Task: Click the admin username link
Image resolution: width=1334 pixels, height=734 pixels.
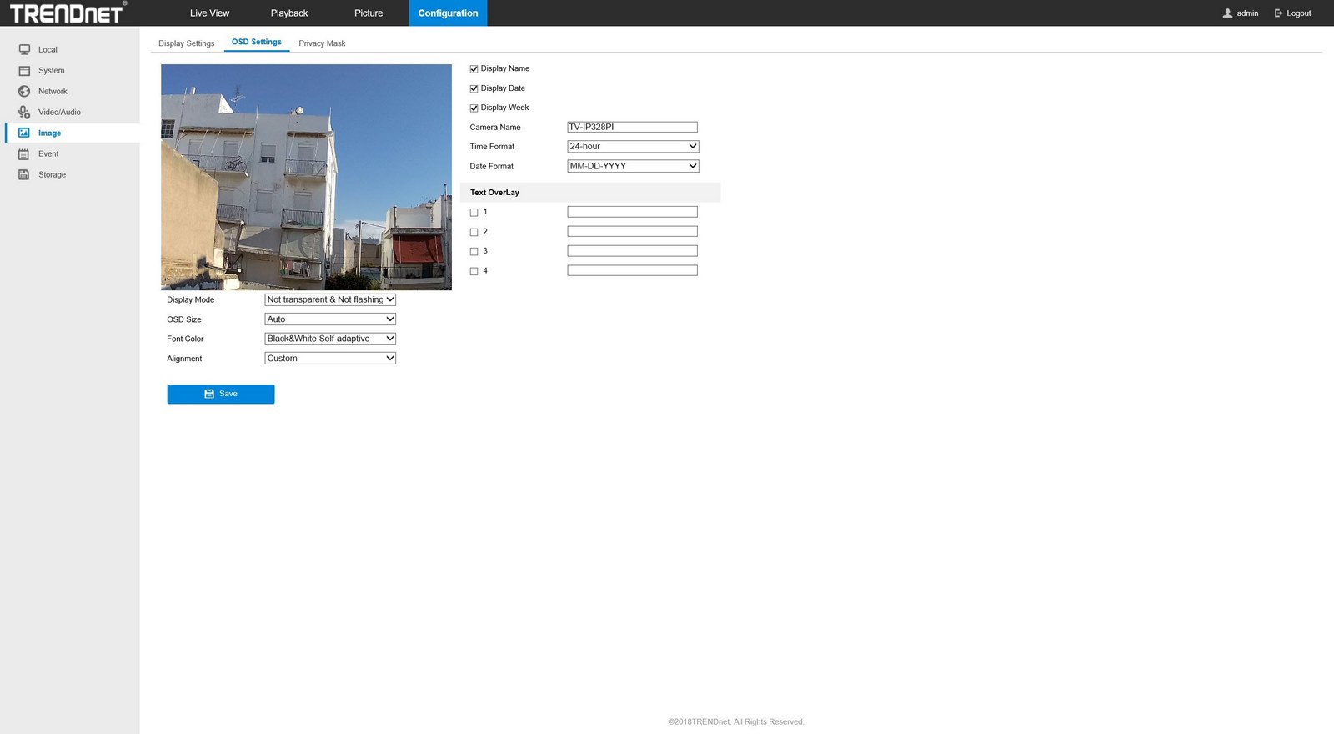Action: tap(1247, 13)
